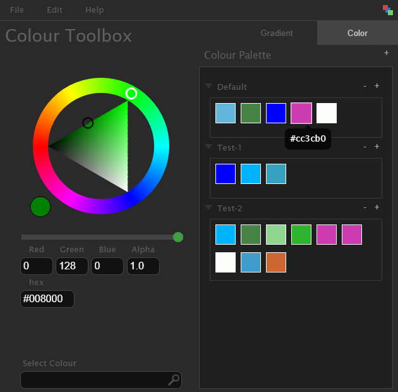Viewport: 398px width, 392px height.
Task: Click the search magnifier icon in Select Colour
Action: coord(174,380)
